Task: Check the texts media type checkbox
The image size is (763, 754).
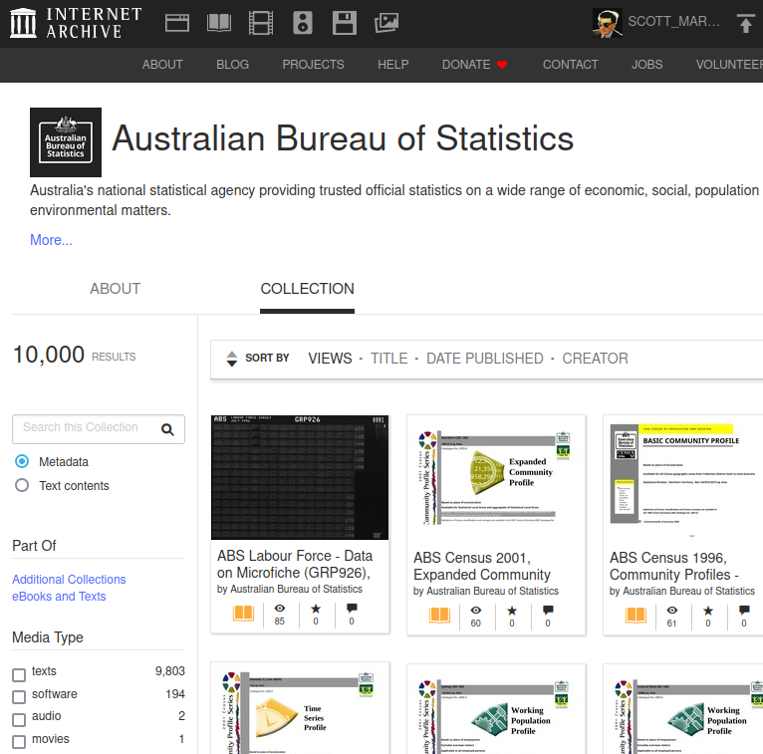Action: 19,674
